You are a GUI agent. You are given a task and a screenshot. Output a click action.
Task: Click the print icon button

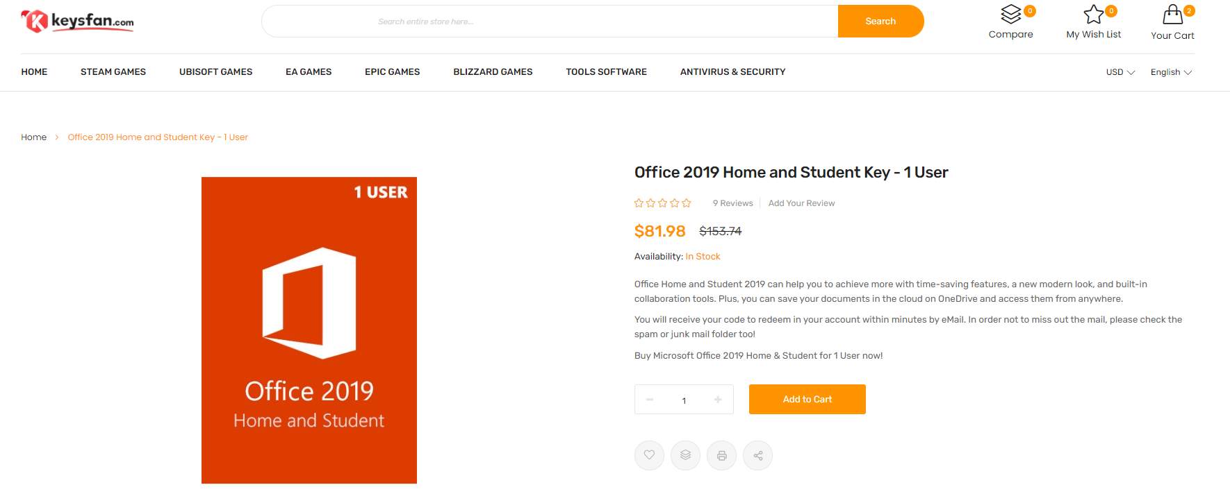click(x=721, y=456)
